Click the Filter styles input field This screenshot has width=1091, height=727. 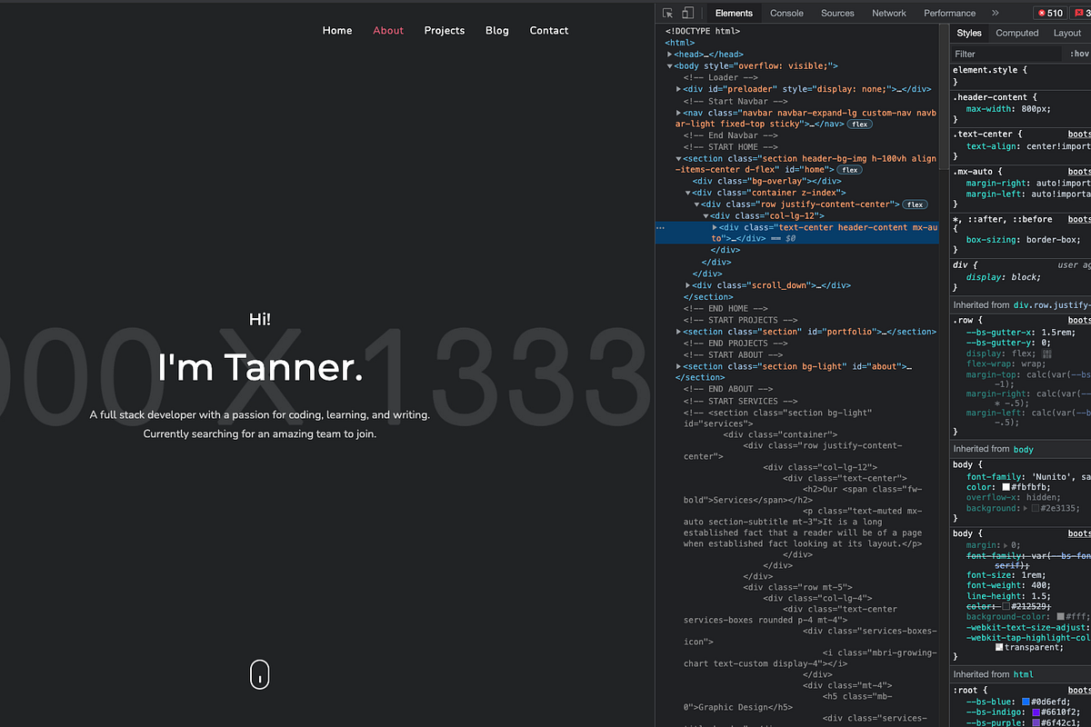[x=1000, y=53]
